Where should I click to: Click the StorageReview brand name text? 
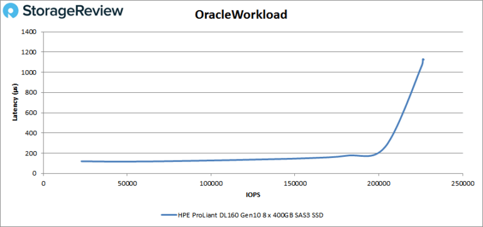tap(73, 11)
